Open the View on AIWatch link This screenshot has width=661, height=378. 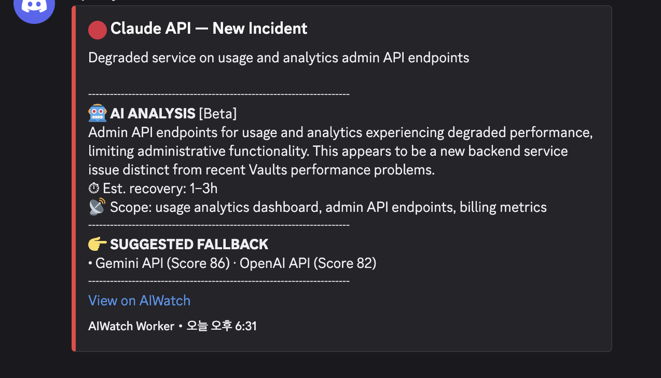[x=139, y=300]
